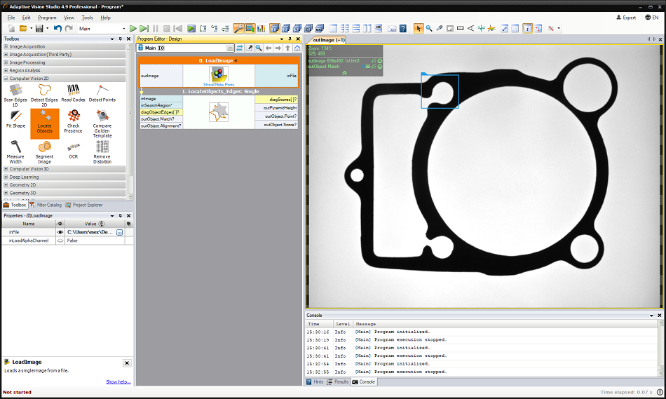Choose the Read Codes tool
The height and width of the screenshot is (399, 666).
(x=73, y=92)
